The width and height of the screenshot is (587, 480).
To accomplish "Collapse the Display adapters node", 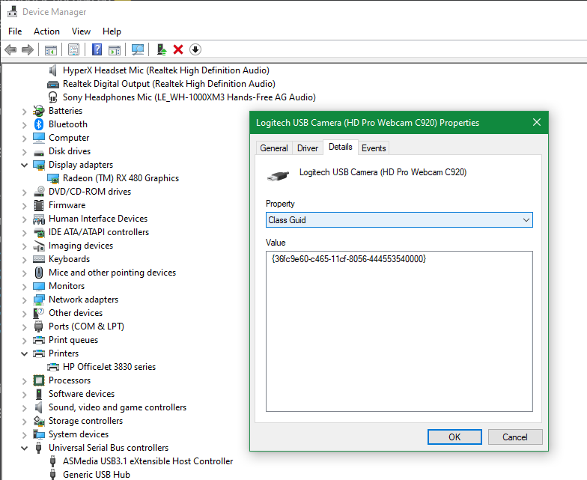I will point(24,165).
